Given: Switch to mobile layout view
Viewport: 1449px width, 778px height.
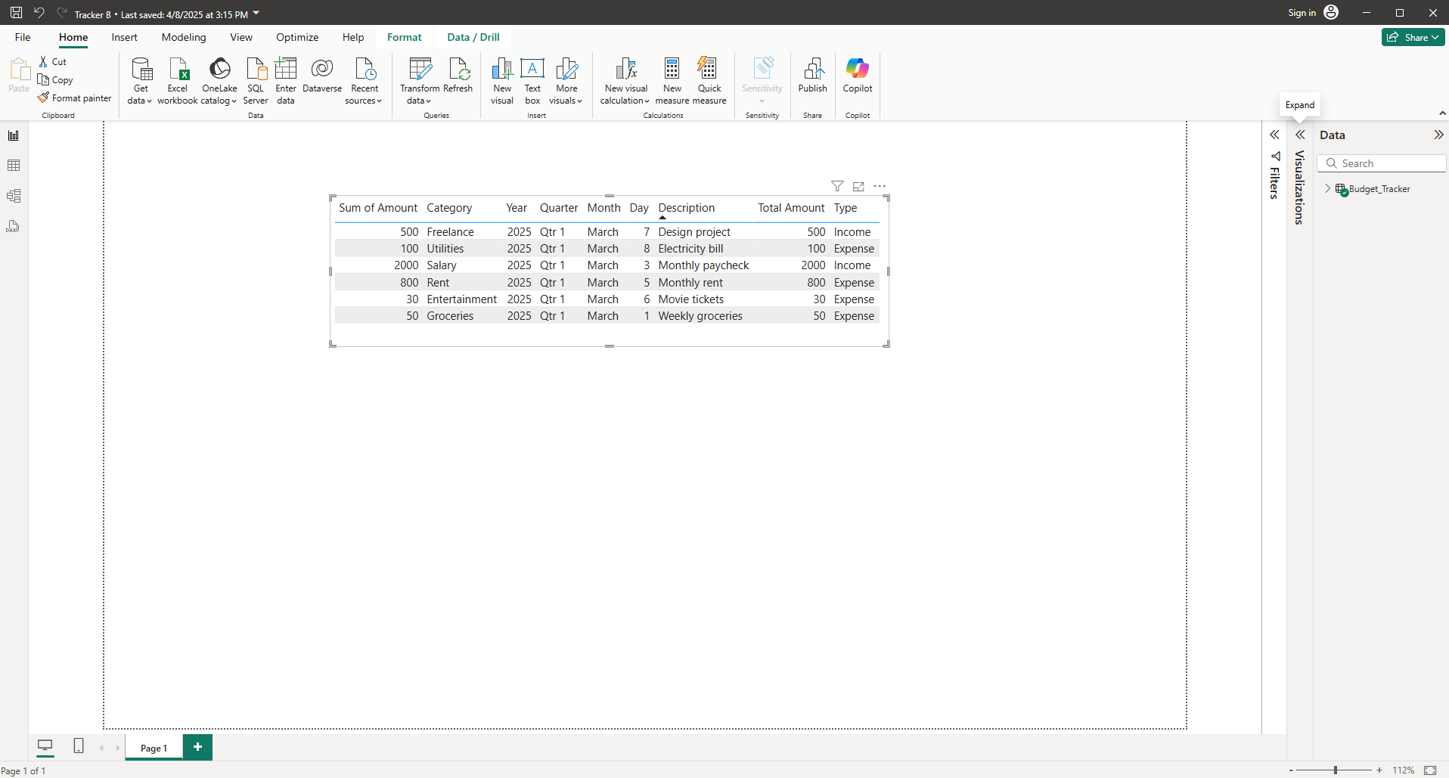Looking at the screenshot, I should [x=79, y=746].
